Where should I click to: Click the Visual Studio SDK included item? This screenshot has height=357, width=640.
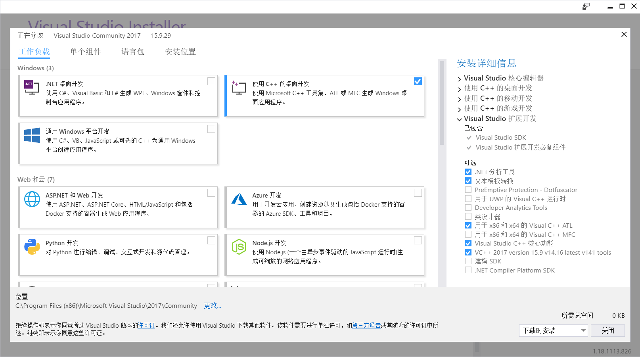(x=501, y=137)
